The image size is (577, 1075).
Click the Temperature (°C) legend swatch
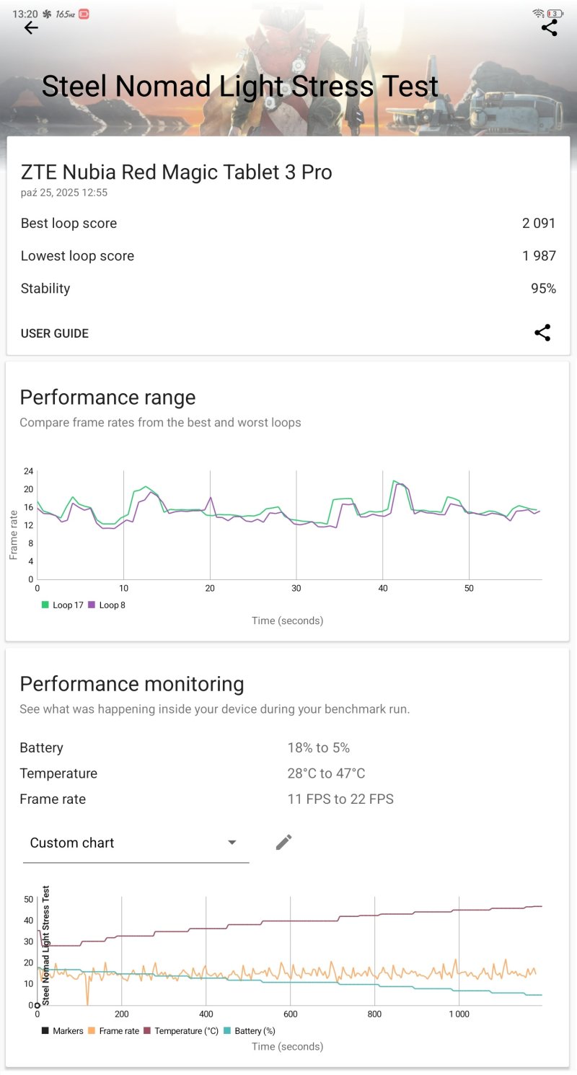click(x=148, y=1031)
